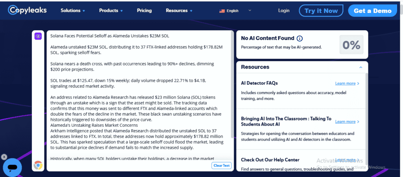Screen dimensions: 403x177
Task: Dismiss the chat widget with the x
Action: pos(4,157)
